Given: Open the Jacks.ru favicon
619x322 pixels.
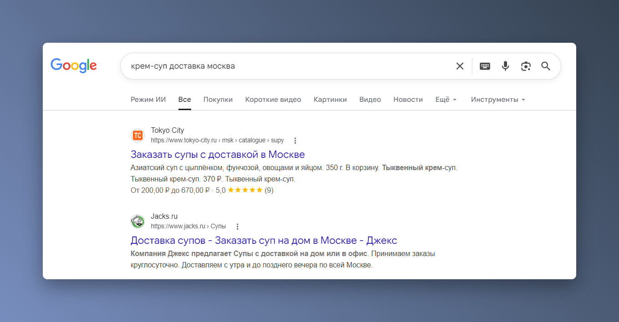Looking at the screenshot, I should tap(137, 221).
